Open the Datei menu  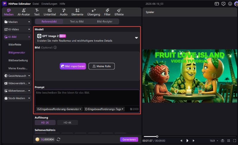tap(36, 4)
